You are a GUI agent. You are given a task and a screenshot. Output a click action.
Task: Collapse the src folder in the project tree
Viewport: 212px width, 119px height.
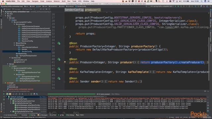pyautogui.click(x=6, y=16)
